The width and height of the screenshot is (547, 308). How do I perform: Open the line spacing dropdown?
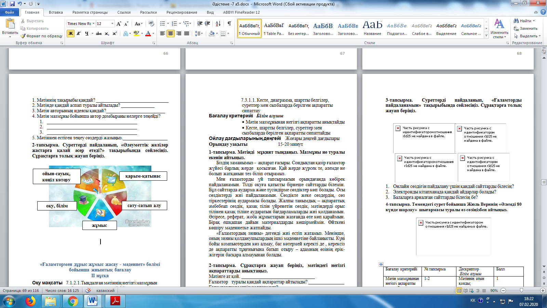tap(199, 34)
